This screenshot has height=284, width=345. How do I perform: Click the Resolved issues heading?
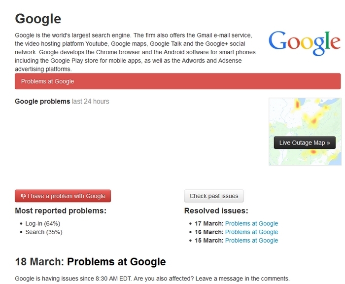216,211
